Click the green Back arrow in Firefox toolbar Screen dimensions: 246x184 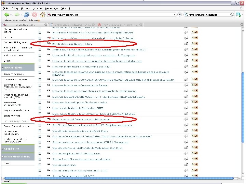click(x=6, y=15)
